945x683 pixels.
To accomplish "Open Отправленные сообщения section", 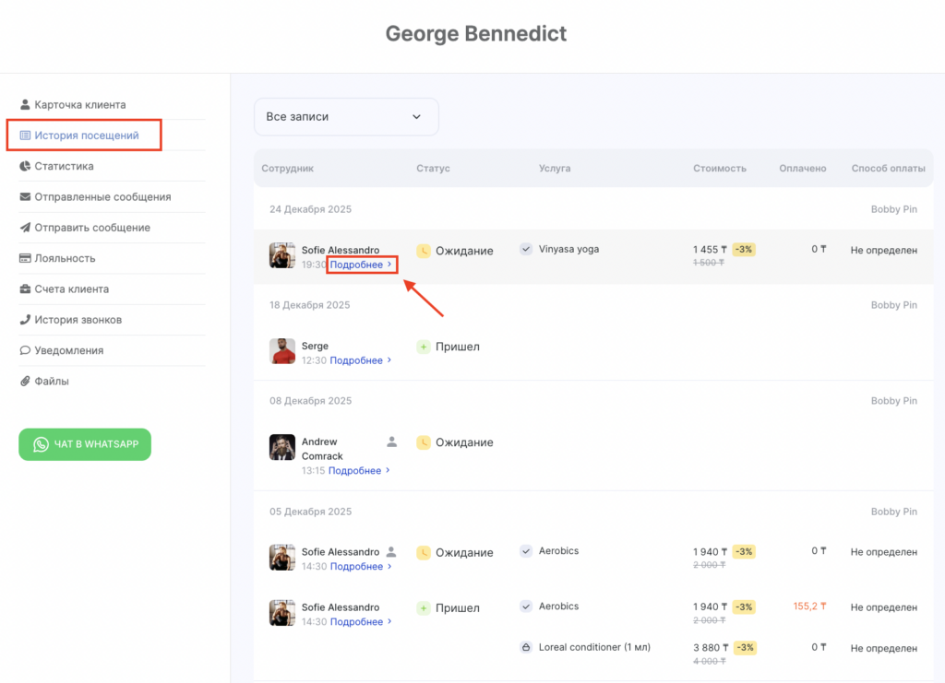I will tap(102, 197).
